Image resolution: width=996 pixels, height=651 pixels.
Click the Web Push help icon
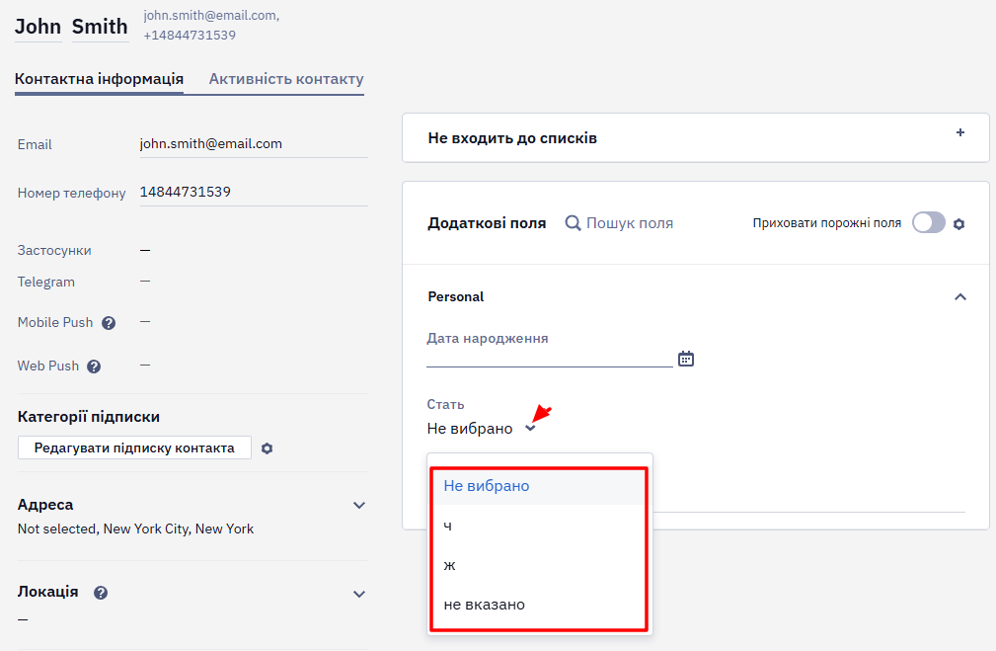94,366
